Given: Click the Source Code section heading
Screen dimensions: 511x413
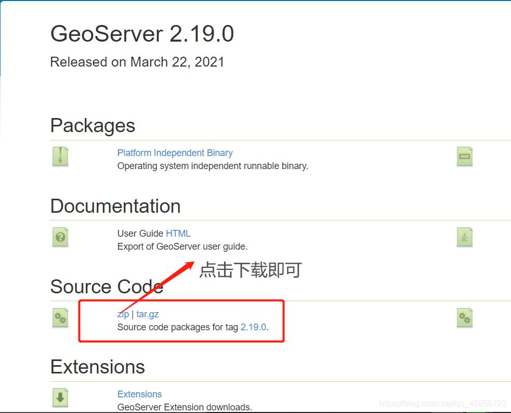Looking at the screenshot, I should (107, 286).
